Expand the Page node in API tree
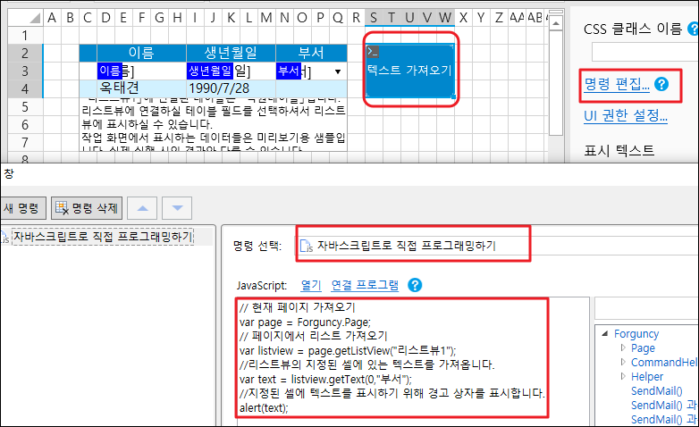The image size is (699, 427). (623, 348)
